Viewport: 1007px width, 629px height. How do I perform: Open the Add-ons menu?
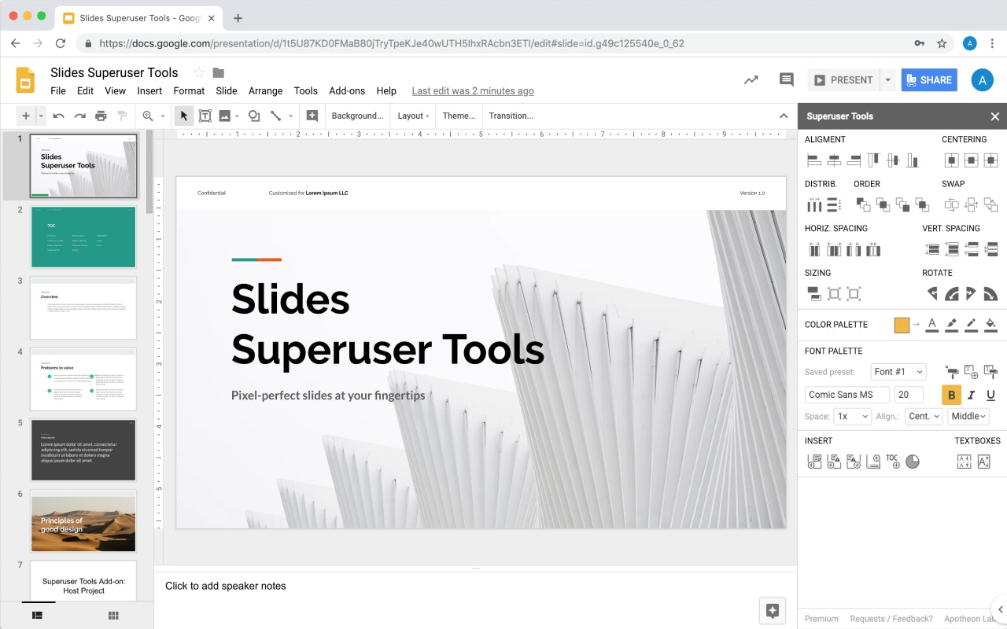347,90
